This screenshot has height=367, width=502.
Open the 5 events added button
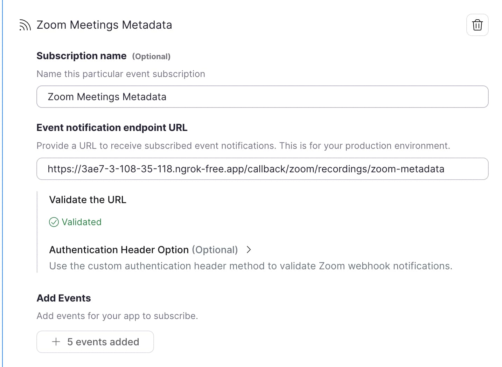[x=95, y=342]
